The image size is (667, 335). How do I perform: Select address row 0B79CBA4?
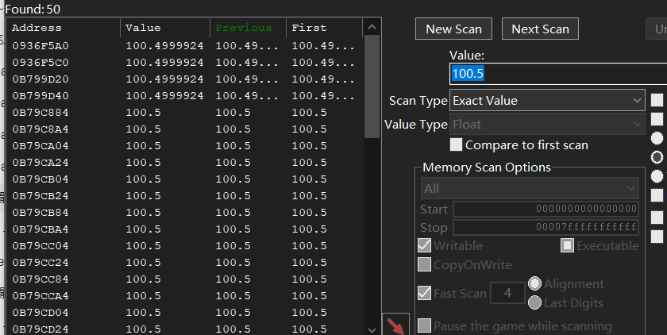185,229
